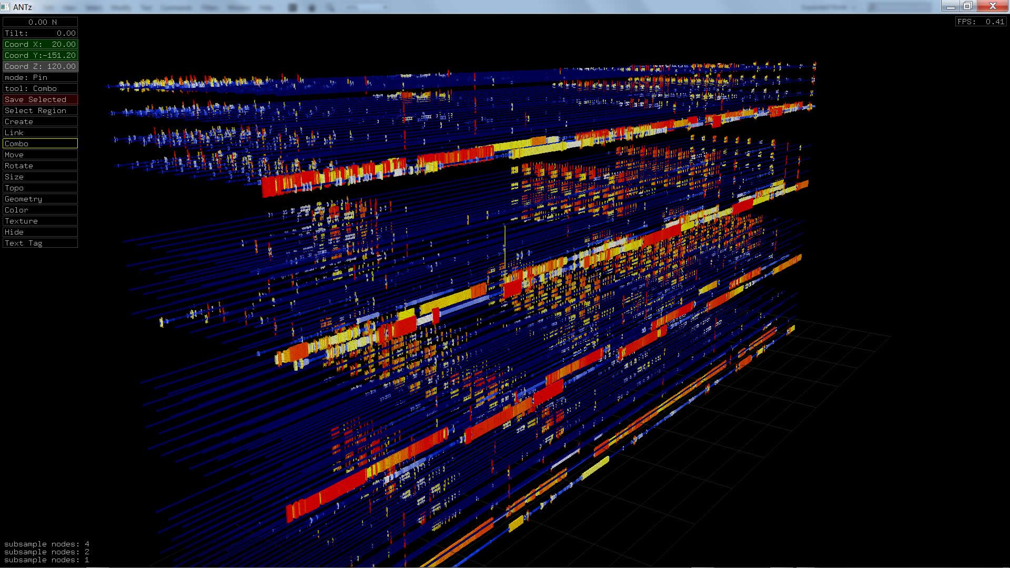Select the Rotate tool
This screenshot has height=568, width=1010.
tap(40, 166)
